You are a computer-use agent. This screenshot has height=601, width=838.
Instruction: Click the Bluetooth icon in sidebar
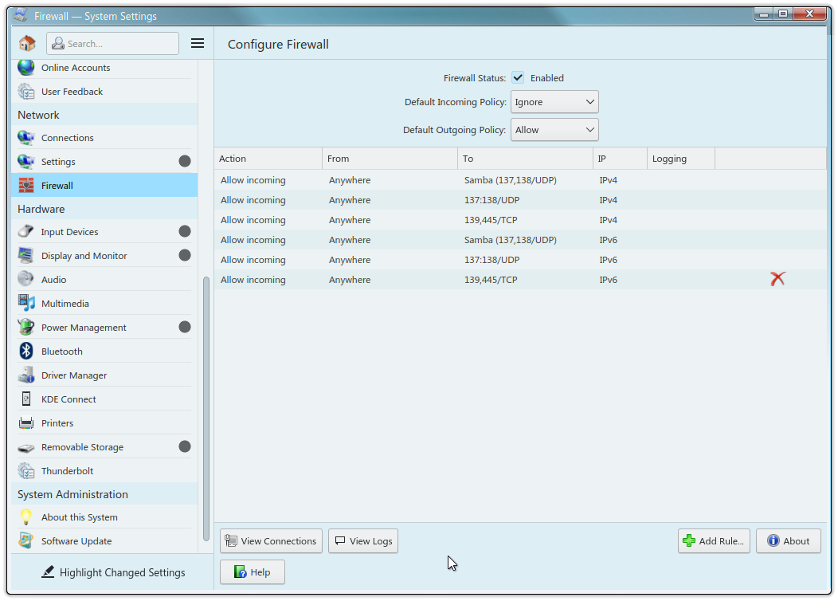tap(26, 352)
